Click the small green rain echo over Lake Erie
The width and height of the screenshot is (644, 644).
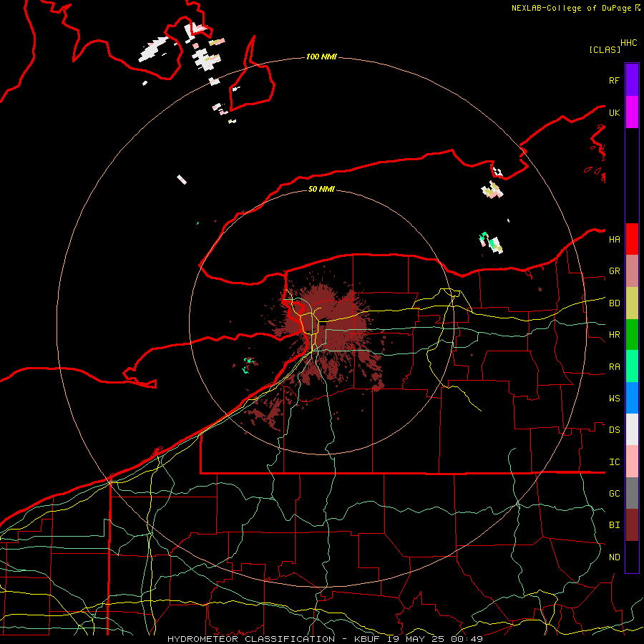tap(248, 365)
